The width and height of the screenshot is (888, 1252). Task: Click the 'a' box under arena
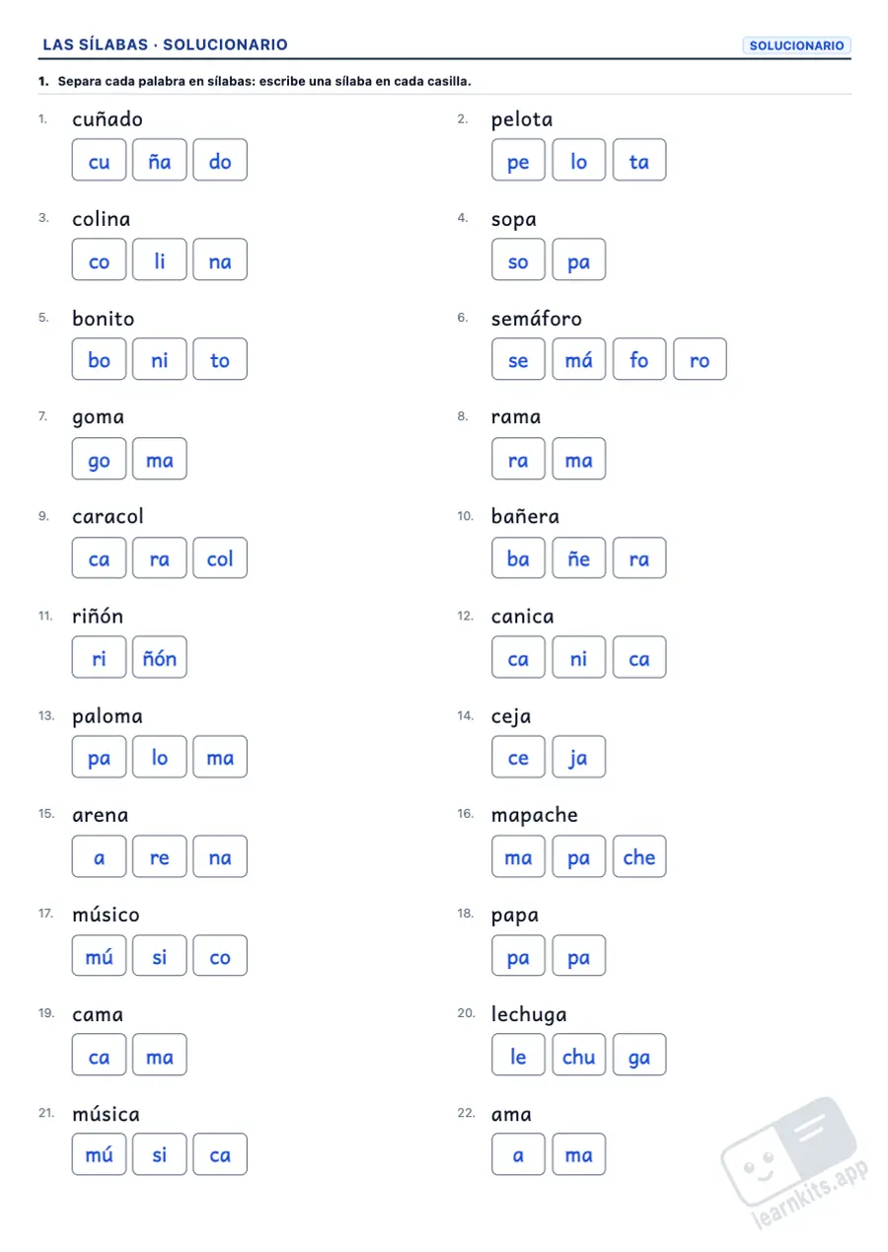[x=100, y=856]
